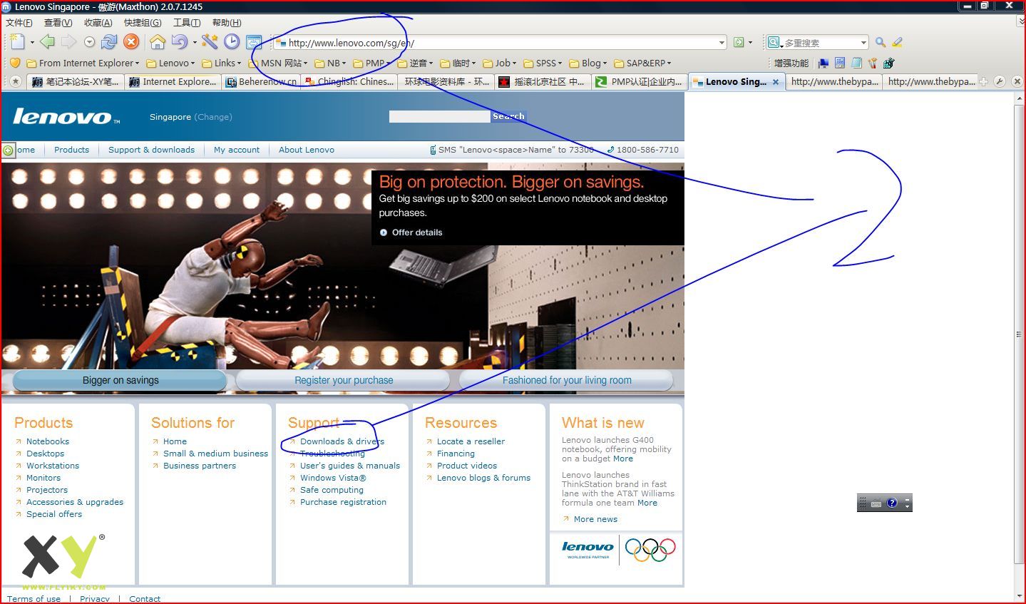Viewport: 1026px width, 604px height.
Task: Click the Notebooks product link
Action: (48, 441)
